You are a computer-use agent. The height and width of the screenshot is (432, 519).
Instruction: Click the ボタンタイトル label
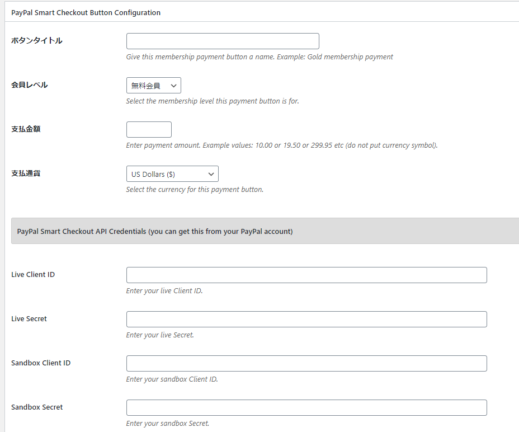(37, 40)
